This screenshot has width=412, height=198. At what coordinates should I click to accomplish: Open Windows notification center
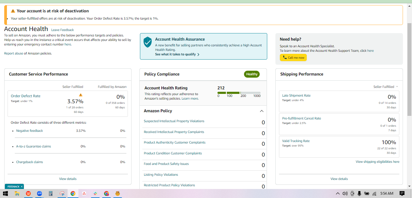point(402,193)
